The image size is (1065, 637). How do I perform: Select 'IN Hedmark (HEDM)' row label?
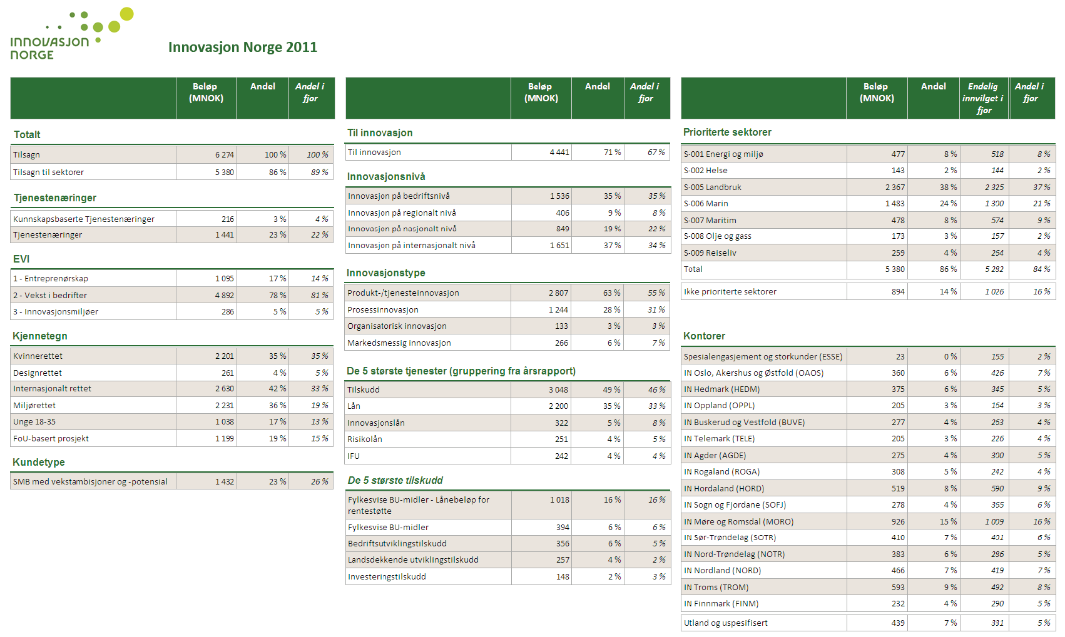pos(721,389)
